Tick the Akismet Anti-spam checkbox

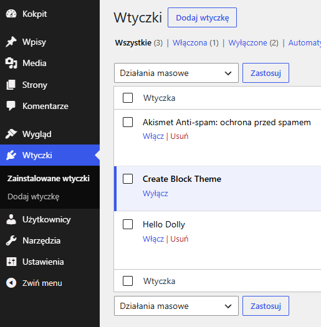click(128, 122)
